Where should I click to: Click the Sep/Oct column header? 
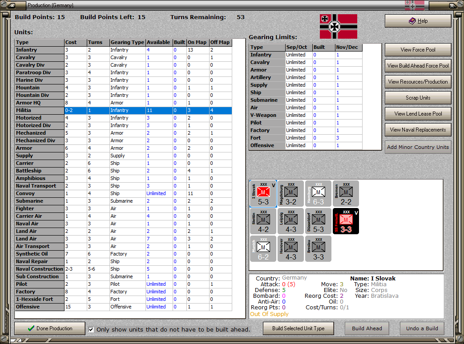[x=299, y=47]
